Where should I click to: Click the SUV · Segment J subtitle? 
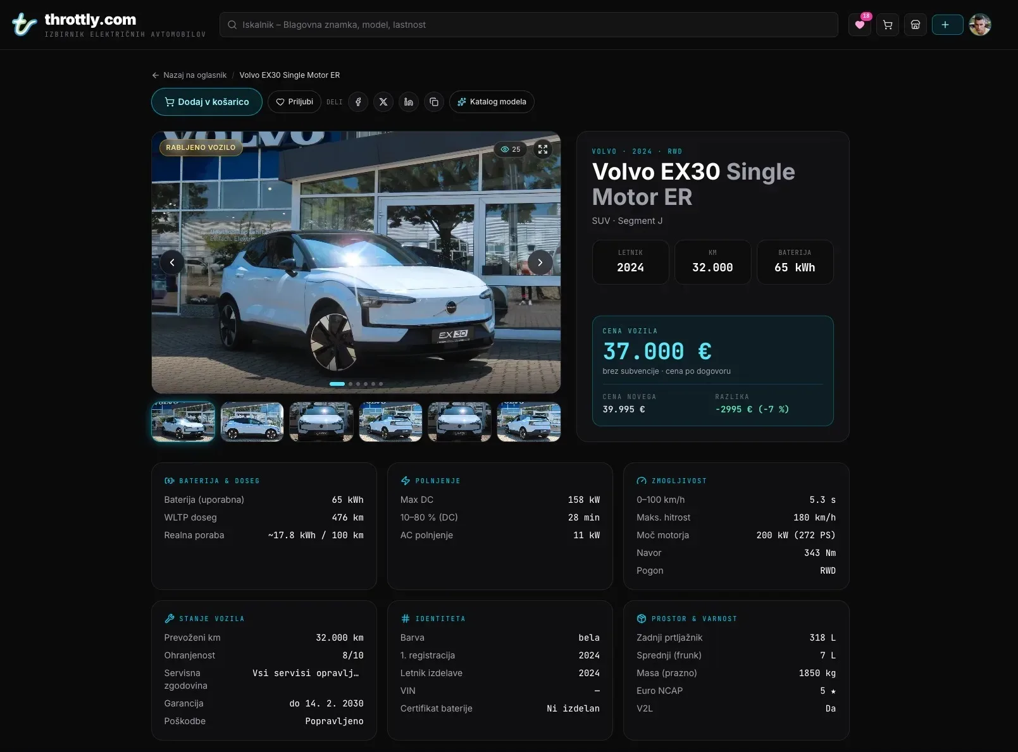point(628,221)
